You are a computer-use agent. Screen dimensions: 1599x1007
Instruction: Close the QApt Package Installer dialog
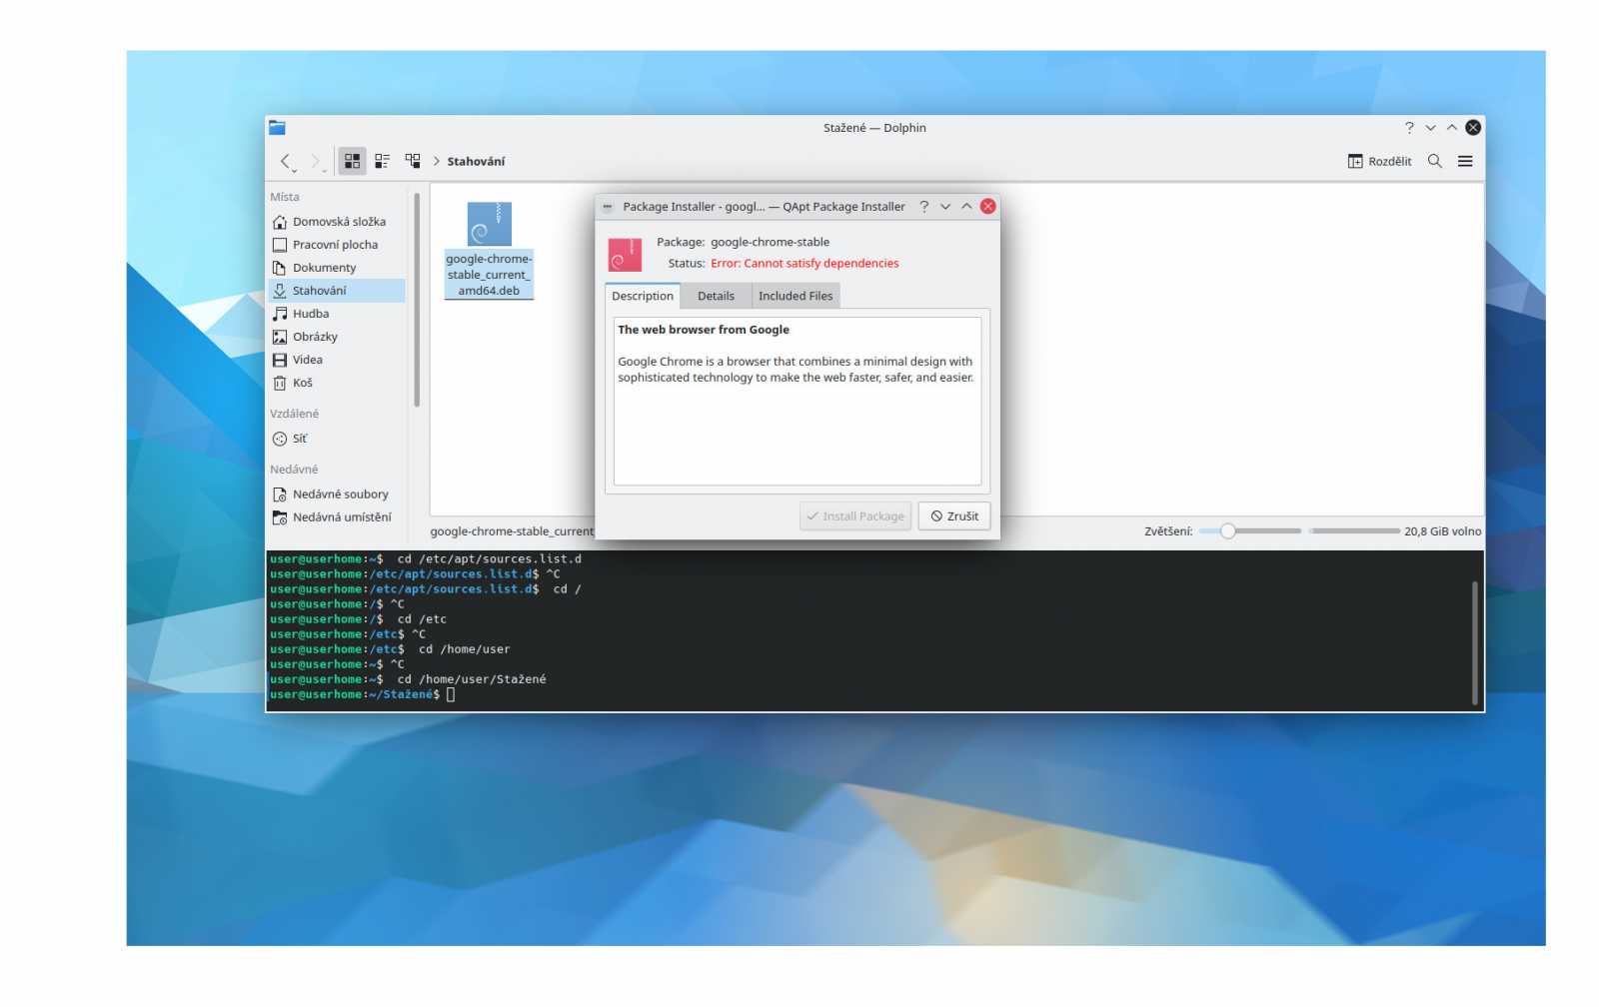point(988,207)
